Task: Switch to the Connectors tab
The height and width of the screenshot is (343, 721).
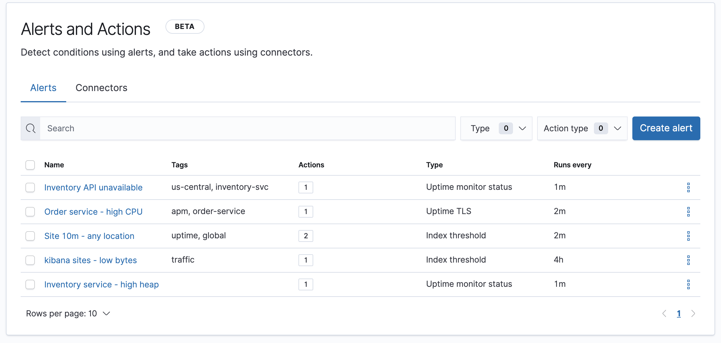Action: (101, 88)
